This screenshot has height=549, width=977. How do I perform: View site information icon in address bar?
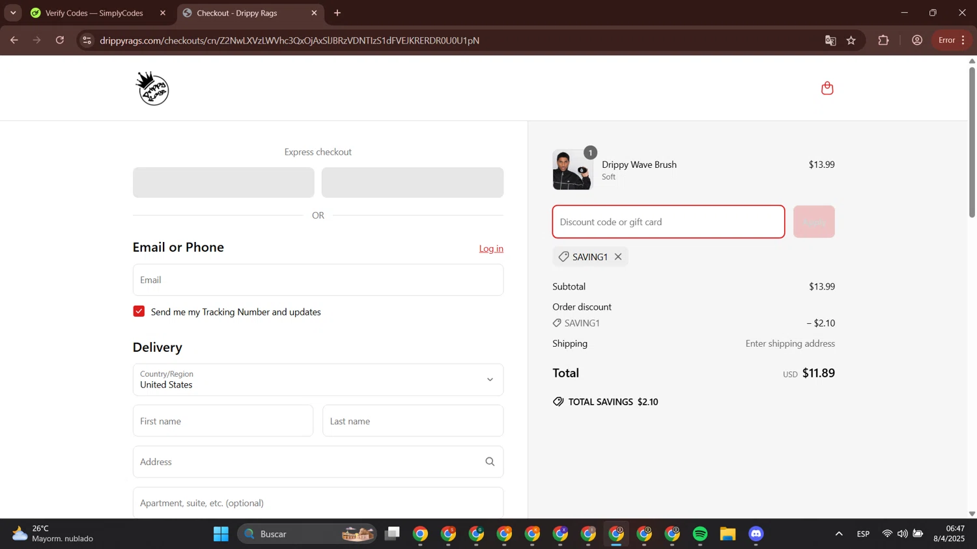click(x=87, y=40)
